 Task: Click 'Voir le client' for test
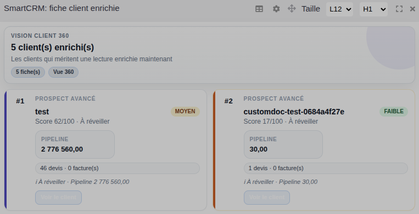tap(59, 198)
